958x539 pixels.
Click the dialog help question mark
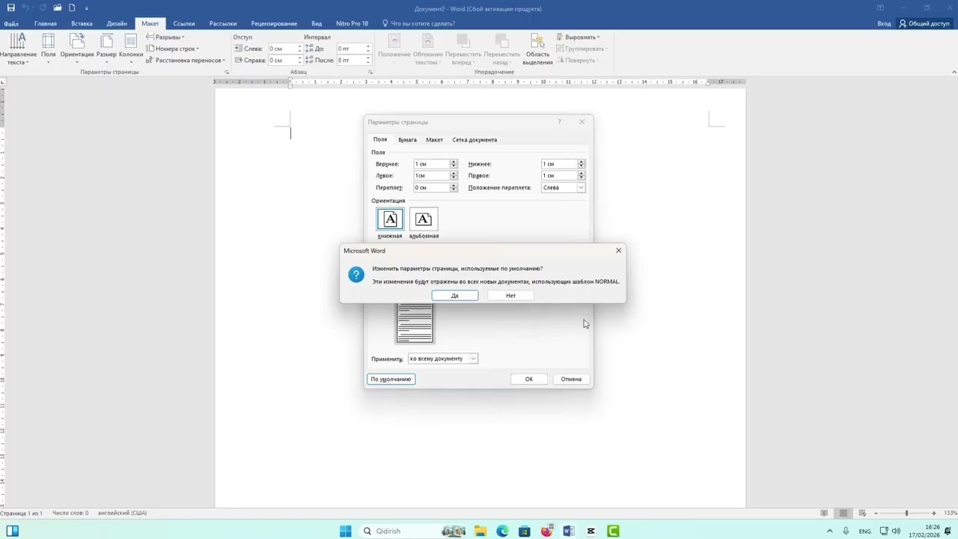point(558,121)
